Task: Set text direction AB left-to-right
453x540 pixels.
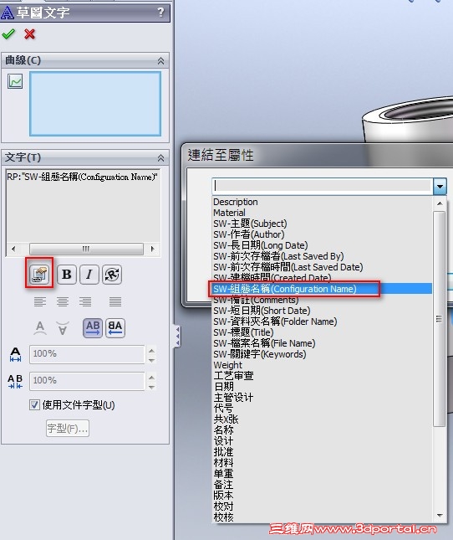Action: pyautogui.click(x=93, y=328)
